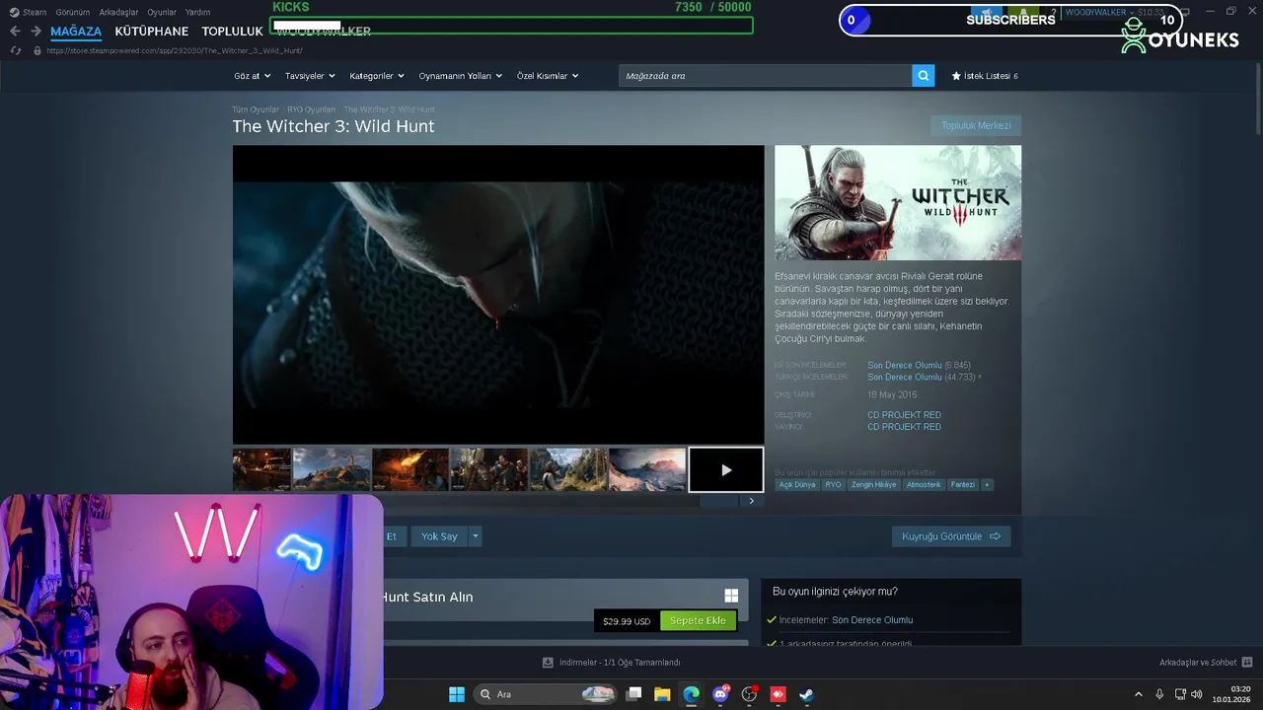Click the thumbnail strip scrollbar handle
Image resolution: width=1263 pixels, height=710 pixels.
point(719,501)
